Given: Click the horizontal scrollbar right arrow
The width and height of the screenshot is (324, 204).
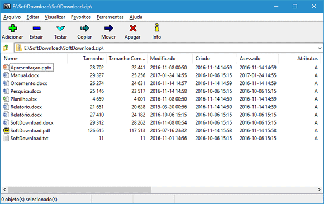Looking at the screenshot, I should (319, 189).
